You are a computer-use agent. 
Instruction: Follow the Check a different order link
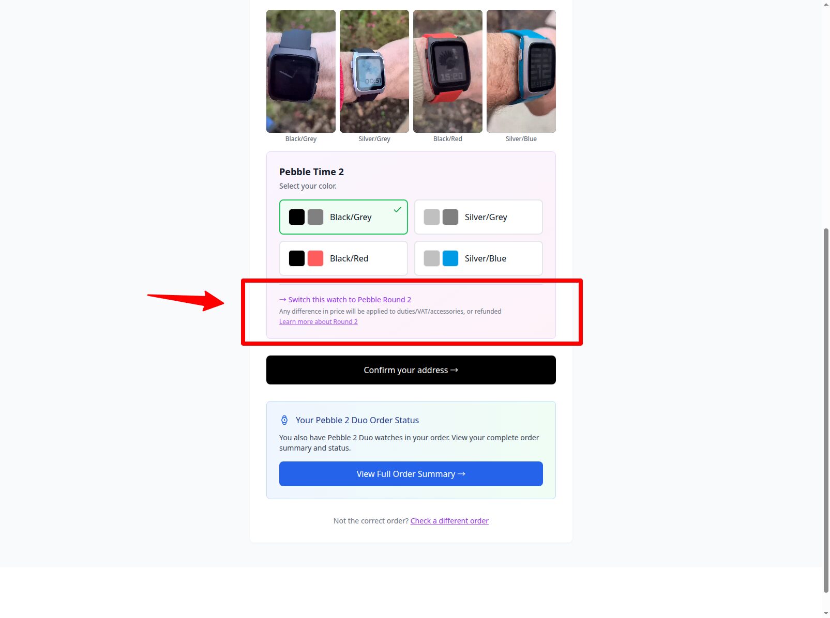click(x=449, y=521)
